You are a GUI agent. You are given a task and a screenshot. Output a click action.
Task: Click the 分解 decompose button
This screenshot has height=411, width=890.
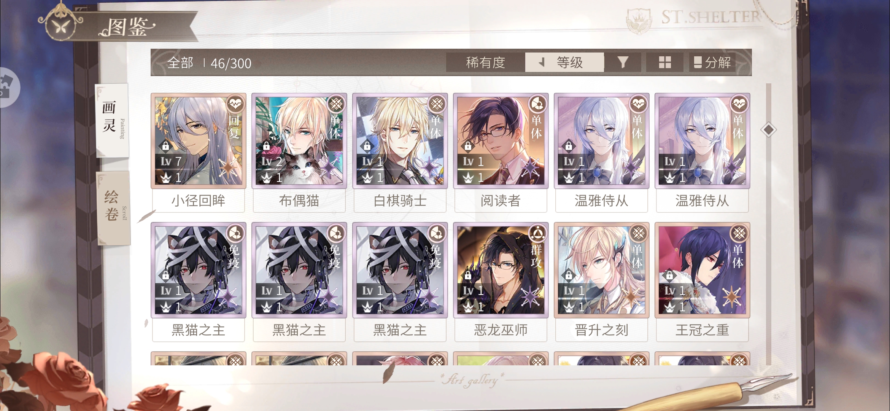point(712,62)
